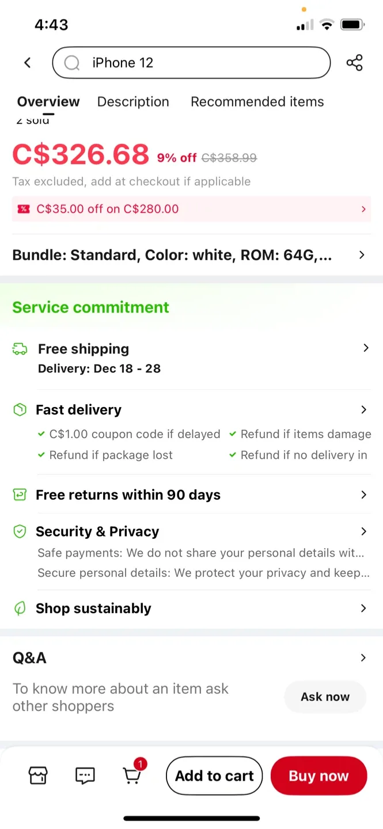This screenshot has width=383, height=829.
Task: Tap the back arrow icon
Action: click(27, 63)
